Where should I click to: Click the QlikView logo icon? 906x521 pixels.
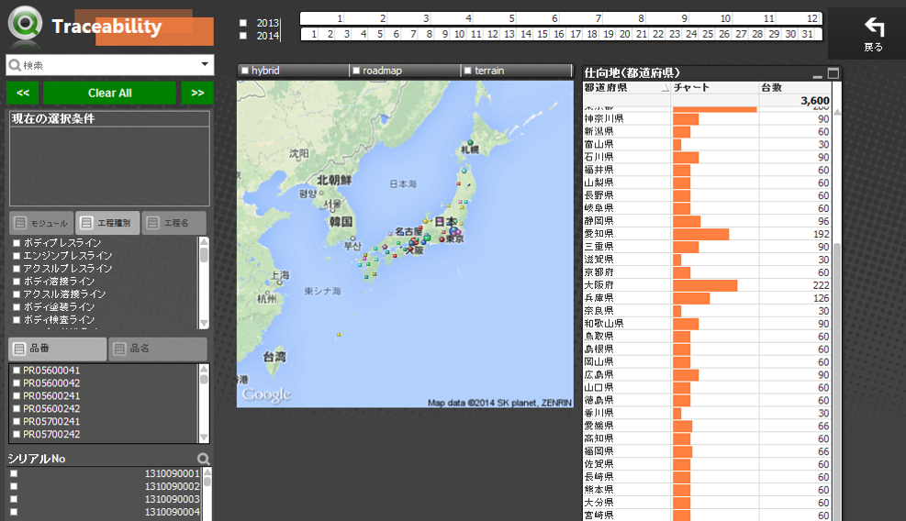pos(25,24)
